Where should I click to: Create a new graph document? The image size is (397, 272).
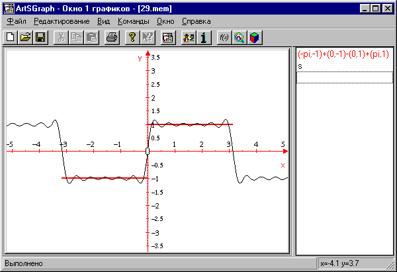point(11,38)
